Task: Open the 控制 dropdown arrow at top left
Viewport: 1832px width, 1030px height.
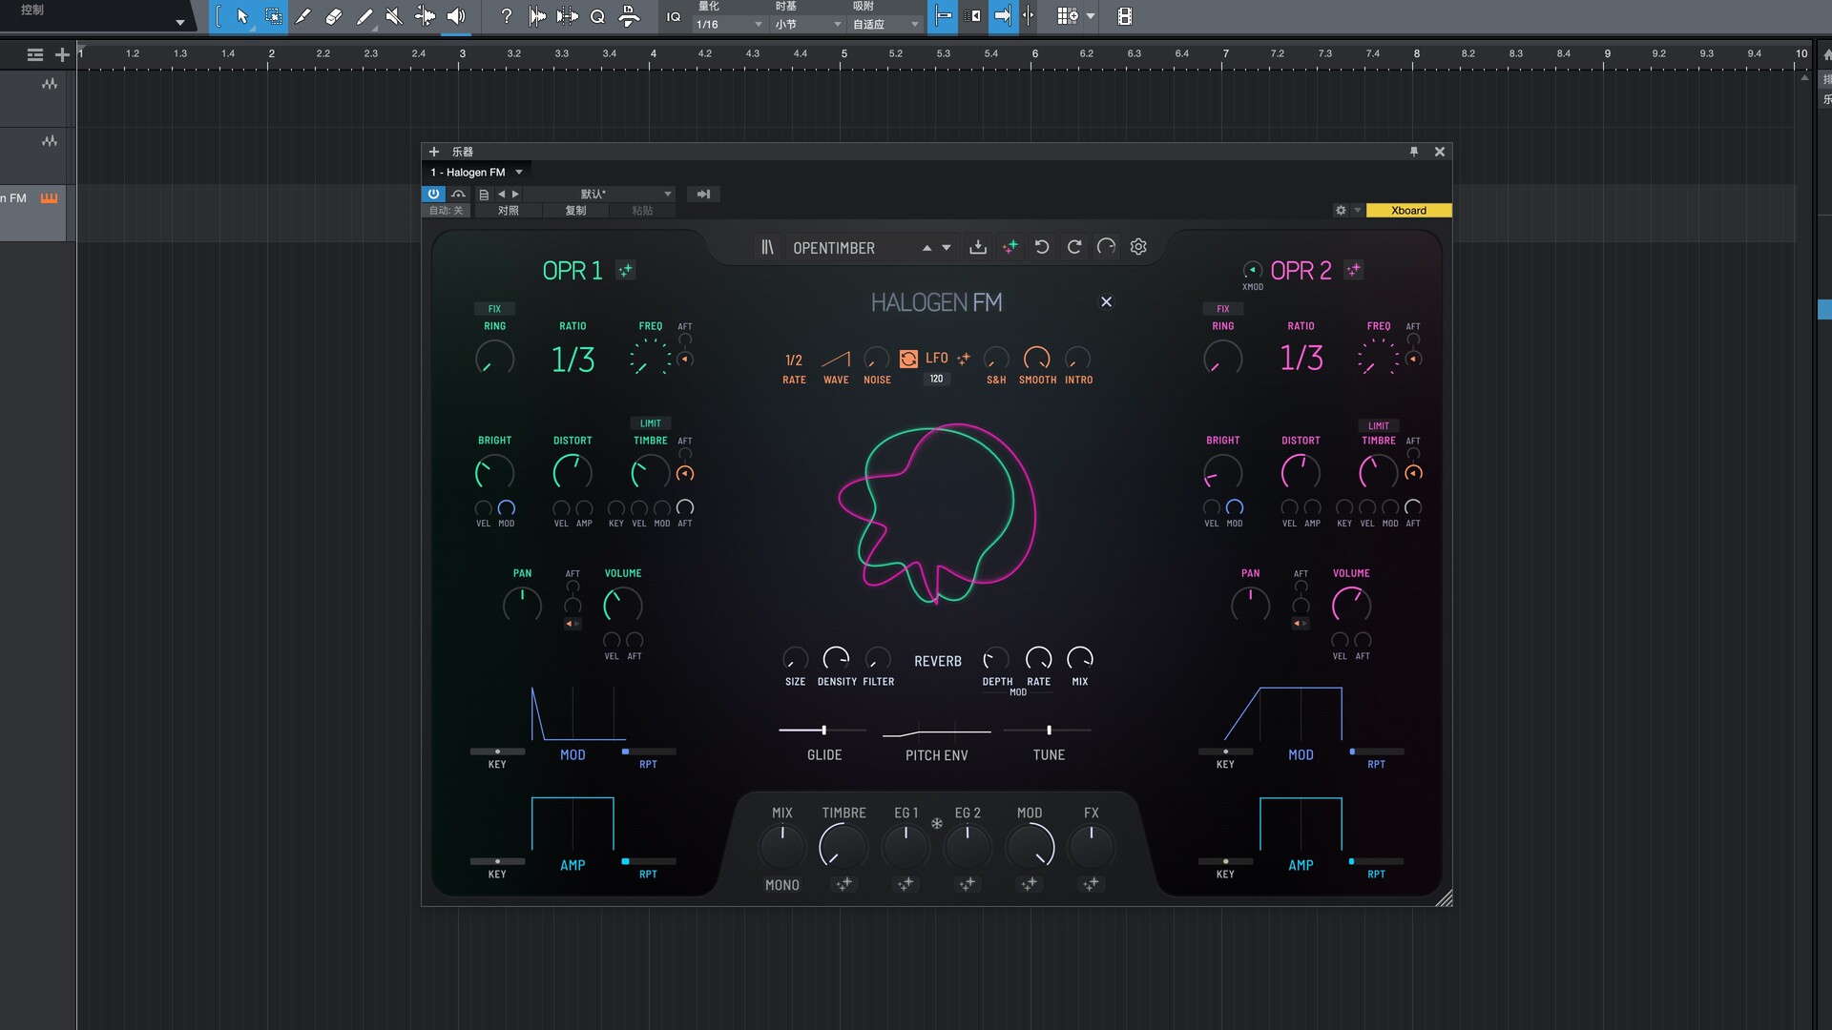Action: point(179,22)
